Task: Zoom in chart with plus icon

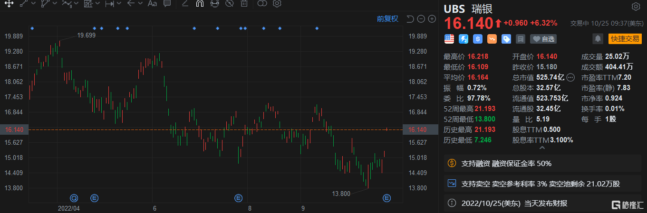Action: [432, 19]
